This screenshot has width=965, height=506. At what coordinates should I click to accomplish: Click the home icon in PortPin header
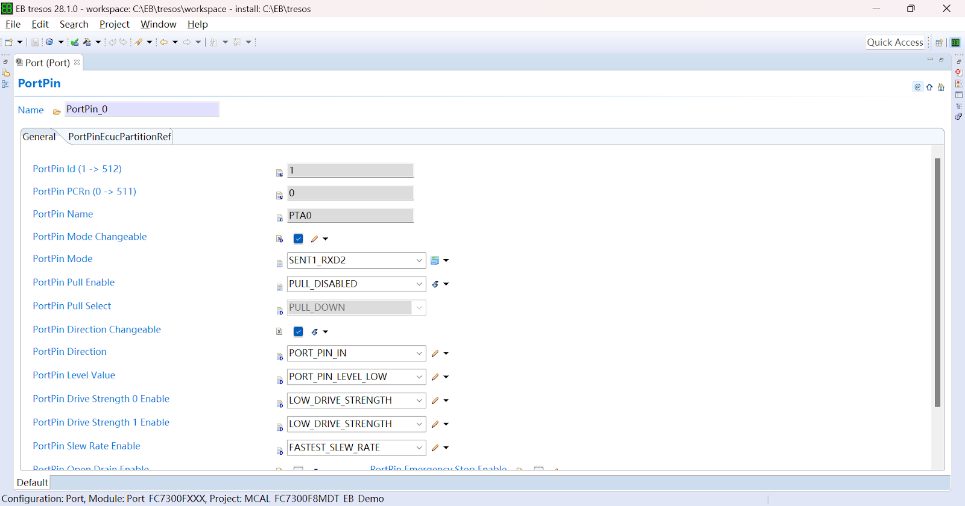(941, 87)
